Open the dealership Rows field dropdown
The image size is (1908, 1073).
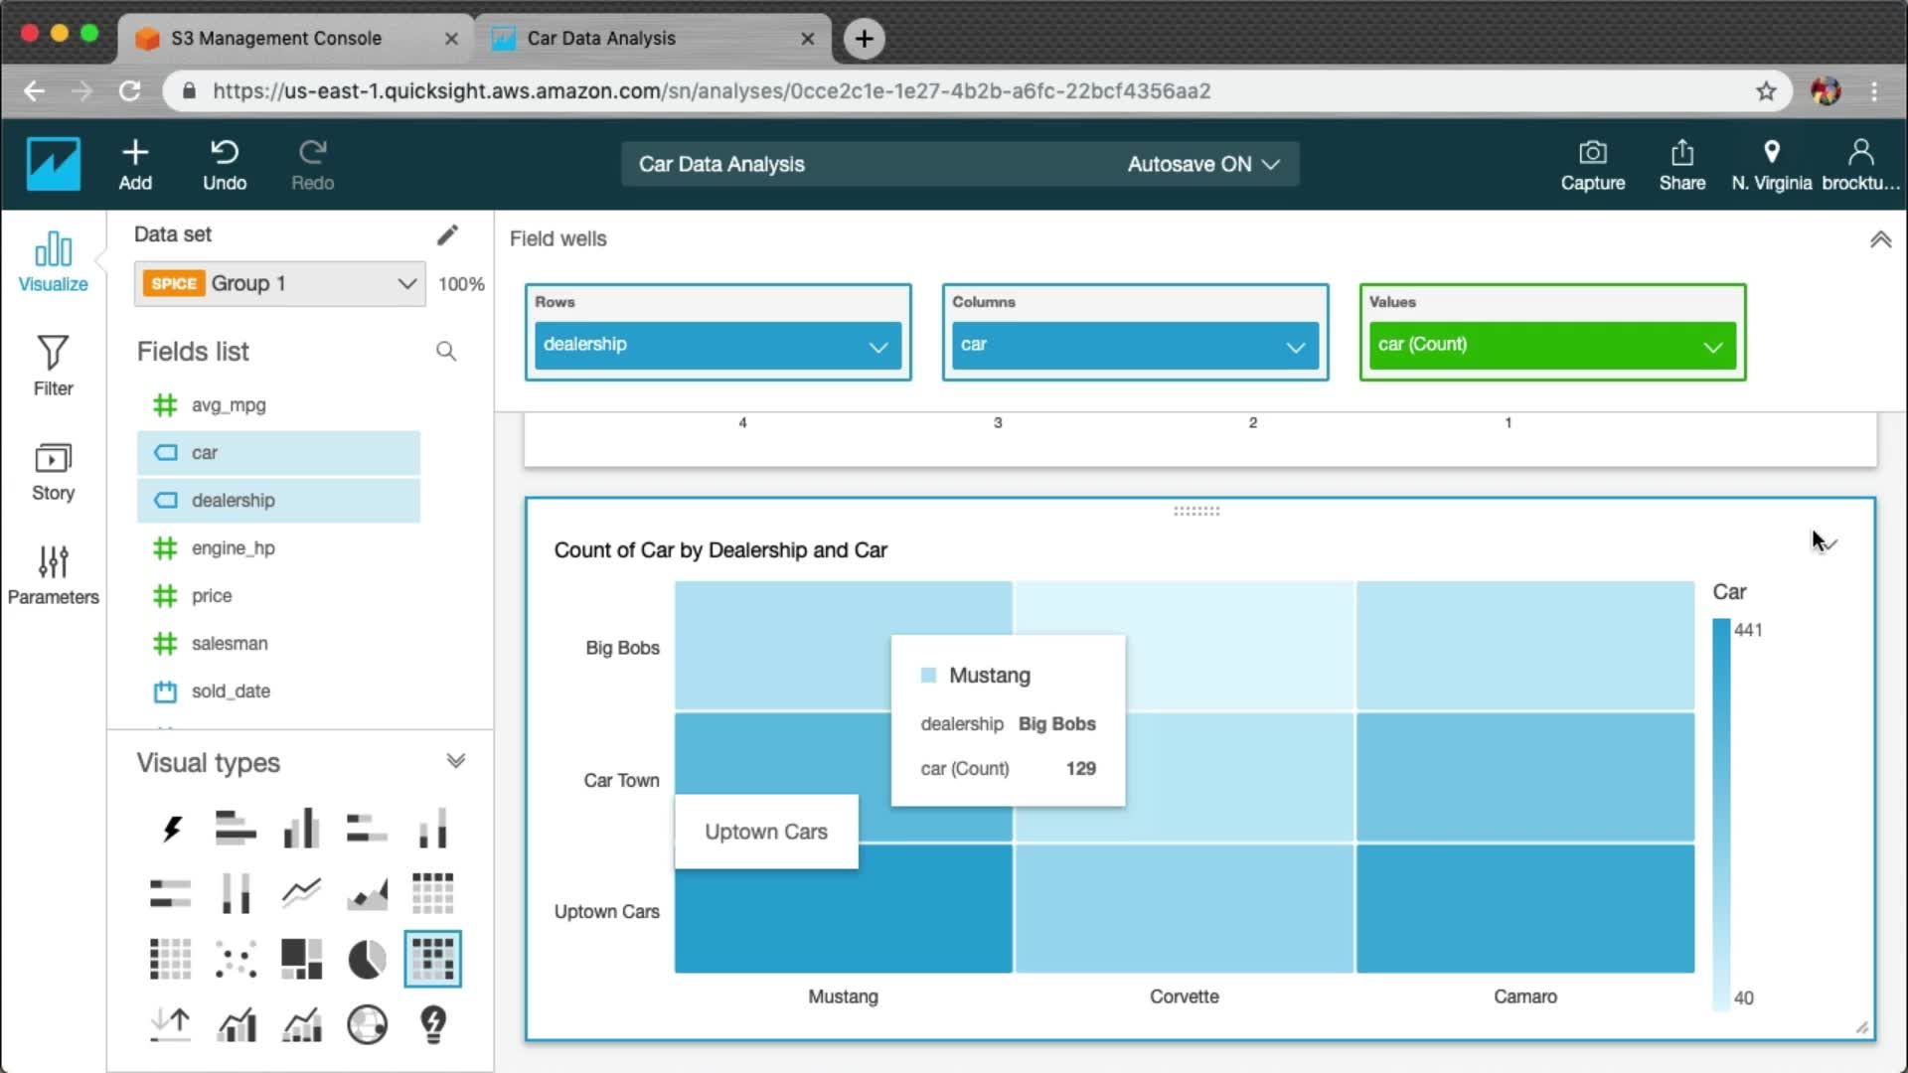(877, 347)
